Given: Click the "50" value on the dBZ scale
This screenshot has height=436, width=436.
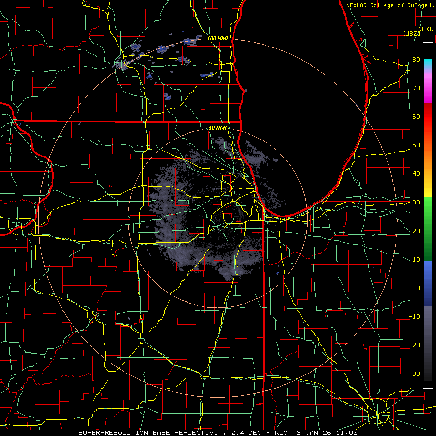Looking at the screenshot, I should click(416, 145).
